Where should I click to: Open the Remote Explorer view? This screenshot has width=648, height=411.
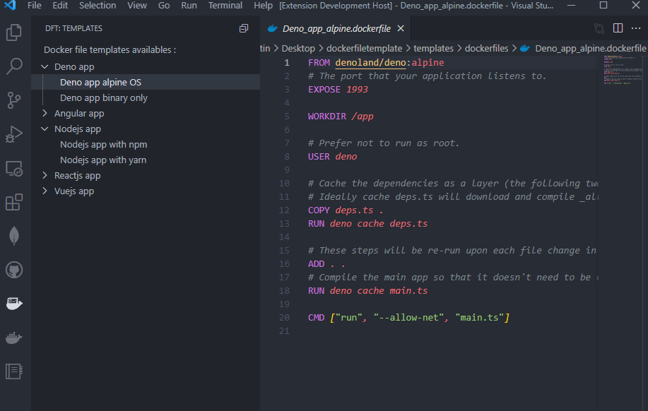[x=14, y=168]
